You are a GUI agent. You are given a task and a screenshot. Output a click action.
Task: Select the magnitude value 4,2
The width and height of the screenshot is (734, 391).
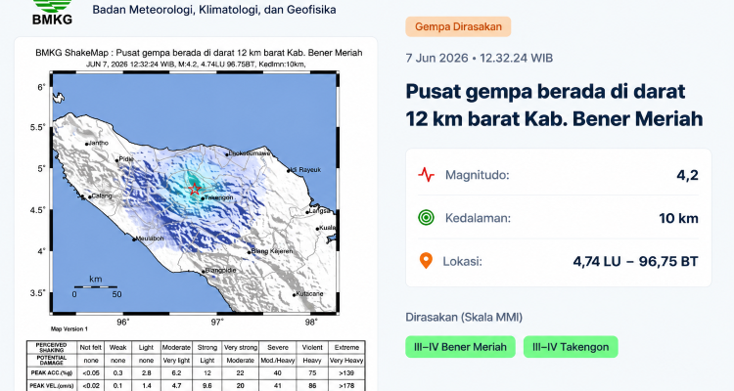687,175
